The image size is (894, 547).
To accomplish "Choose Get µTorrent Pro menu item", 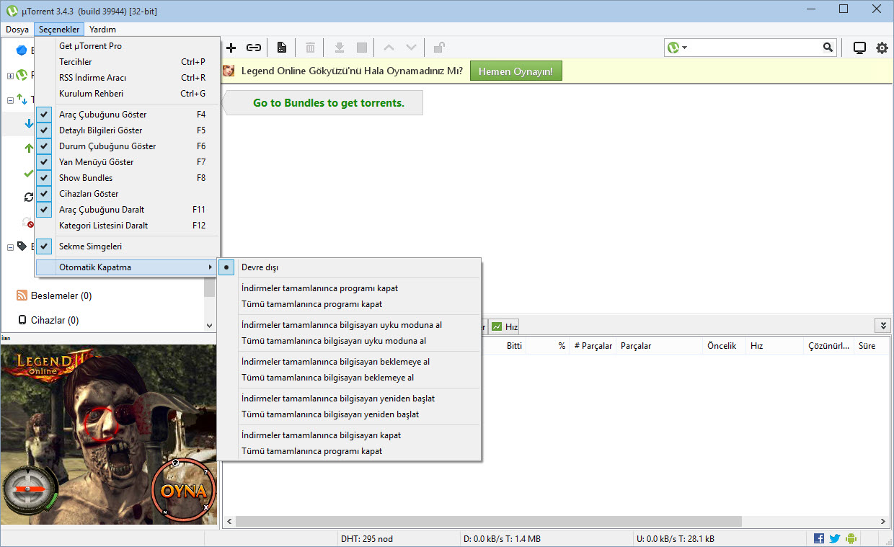I will [127, 46].
